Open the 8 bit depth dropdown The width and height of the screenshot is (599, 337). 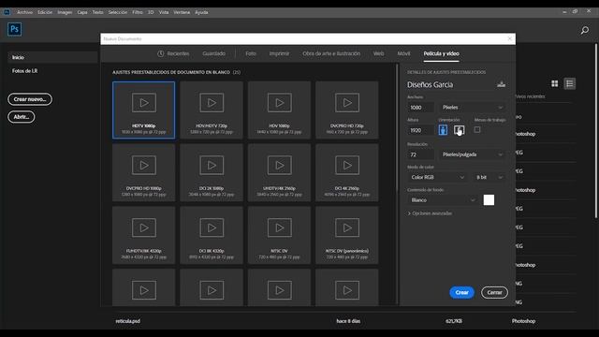pyautogui.click(x=489, y=177)
